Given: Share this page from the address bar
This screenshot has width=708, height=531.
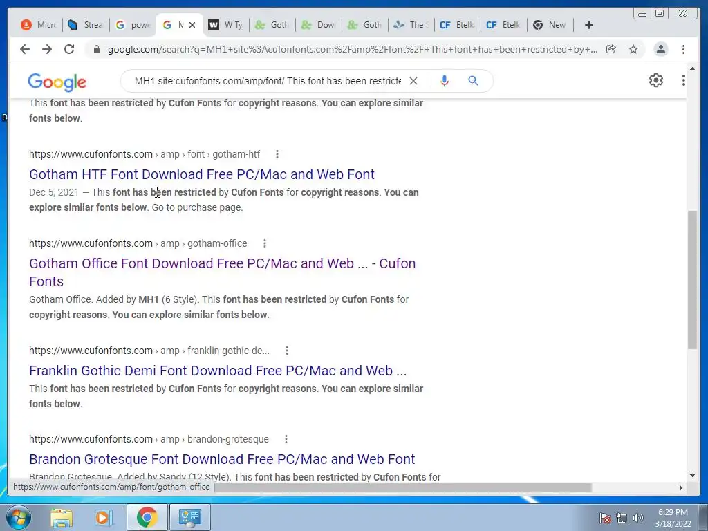Looking at the screenshot, I should (x=611, y=49).
